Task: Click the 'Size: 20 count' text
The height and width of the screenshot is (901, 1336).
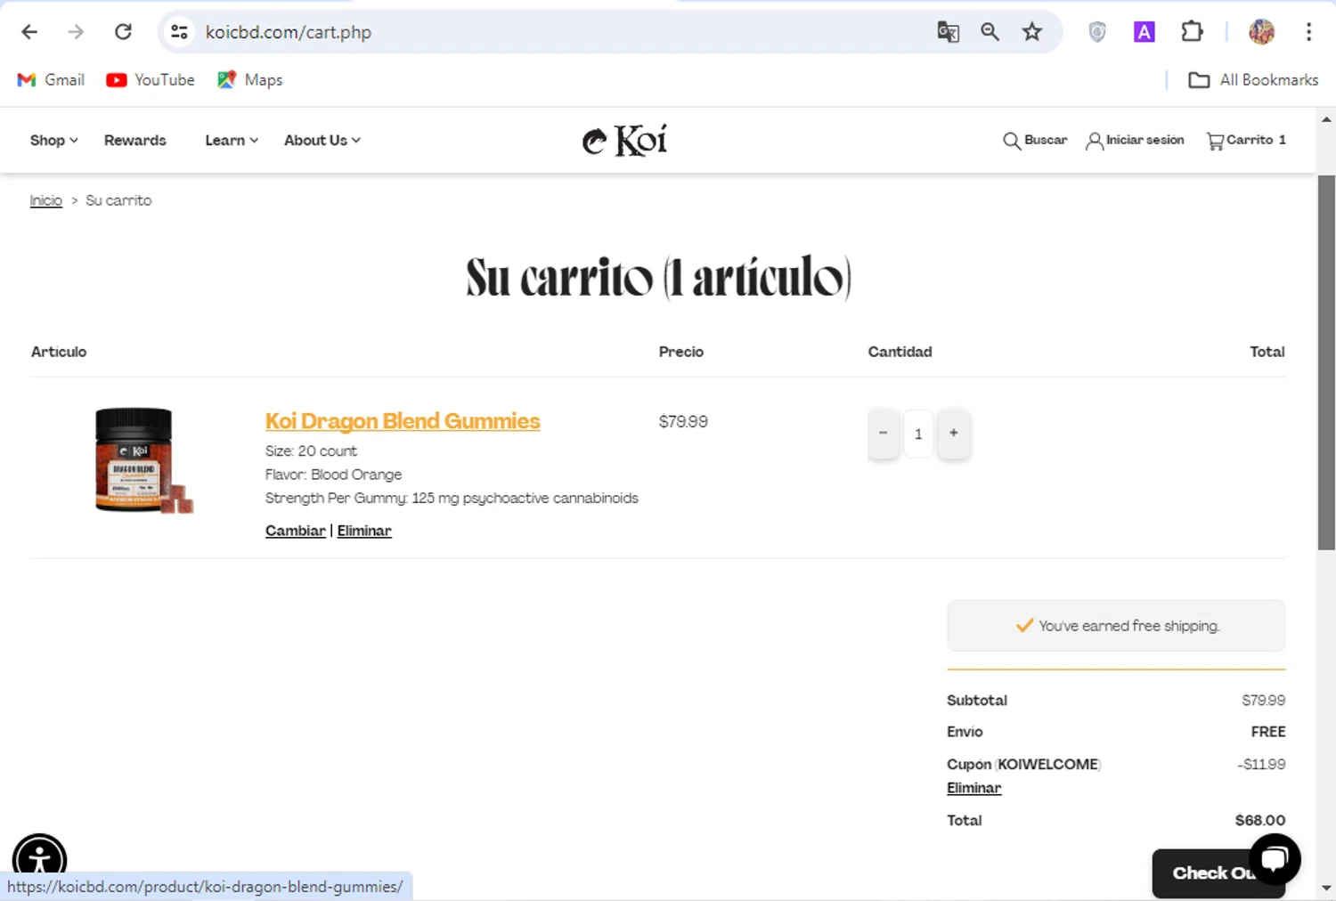Action: pos(311,451)
